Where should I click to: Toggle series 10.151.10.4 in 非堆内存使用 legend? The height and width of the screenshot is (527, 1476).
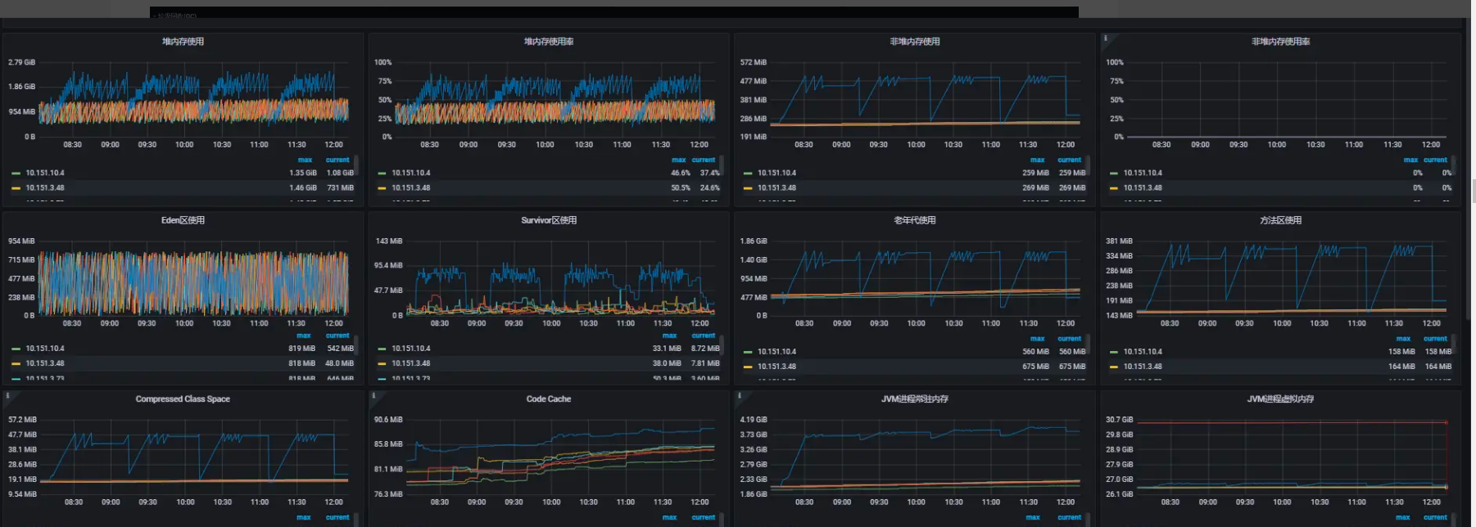776,173
